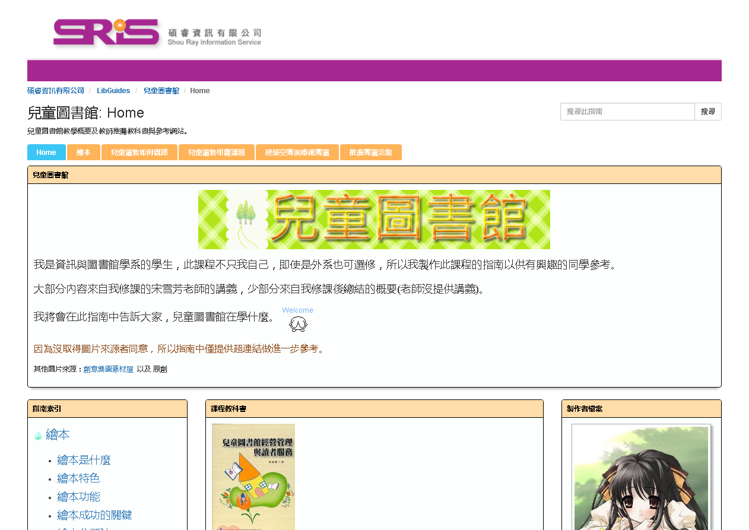Click the 兒童圖書館 banner image
This screenshot has height=530, width=749.
tap(374, 219)
